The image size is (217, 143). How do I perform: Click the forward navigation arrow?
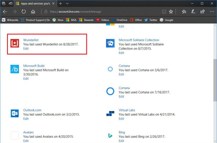tap(14, 12)
